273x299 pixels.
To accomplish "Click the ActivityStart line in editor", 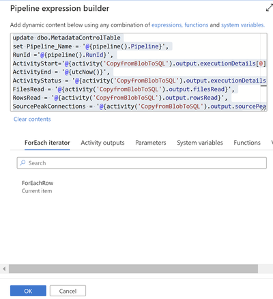I will point(139,63).
